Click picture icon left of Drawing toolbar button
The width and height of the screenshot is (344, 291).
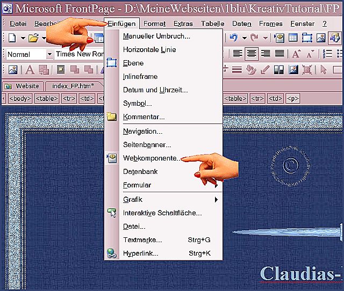pos(321,38)
